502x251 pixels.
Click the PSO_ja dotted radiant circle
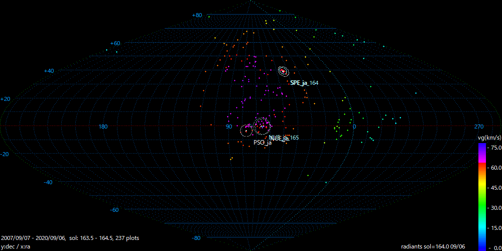coord(246,131)
